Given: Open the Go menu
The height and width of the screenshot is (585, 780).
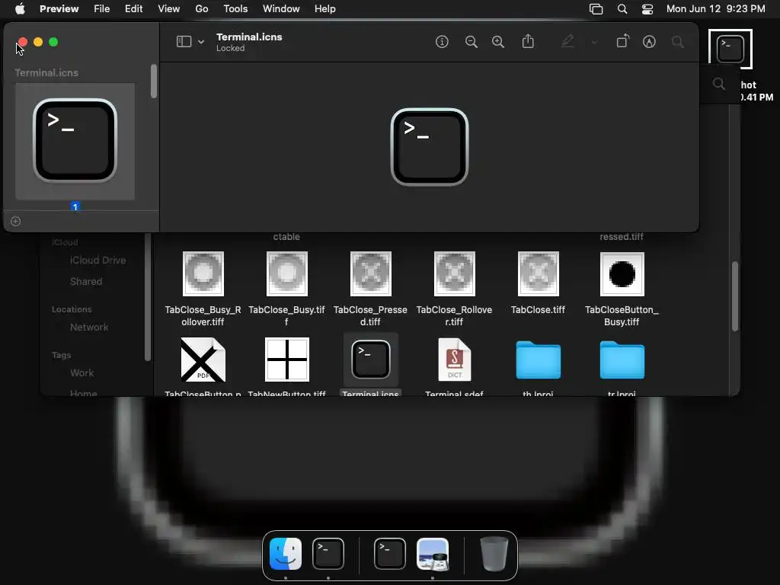Looking at the screenshot, I should pyautogui.click(x=201, y=9).
